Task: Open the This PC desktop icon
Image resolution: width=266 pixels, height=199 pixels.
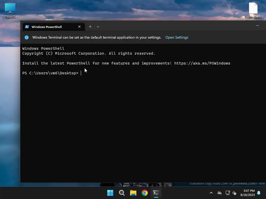Action: pyautogui.click(x=10, y=11)
